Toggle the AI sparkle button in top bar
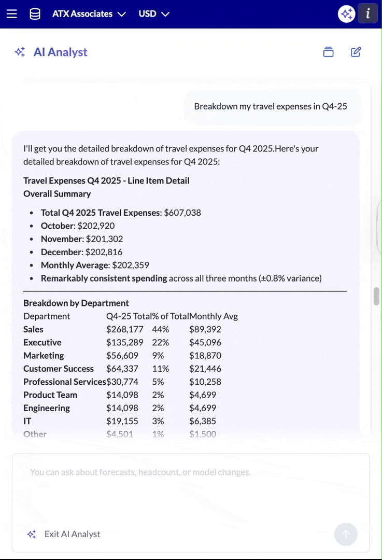The width and height of the screenshot is (382, 560). coord(346,14)
